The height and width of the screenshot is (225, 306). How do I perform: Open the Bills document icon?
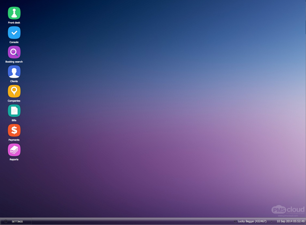[14, 111]
